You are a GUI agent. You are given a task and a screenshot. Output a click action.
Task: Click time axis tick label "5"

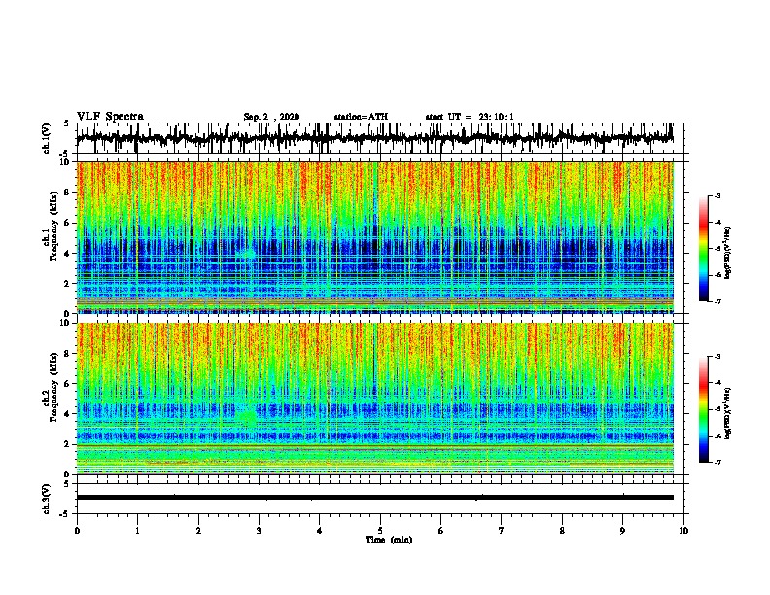coord(380,531)
